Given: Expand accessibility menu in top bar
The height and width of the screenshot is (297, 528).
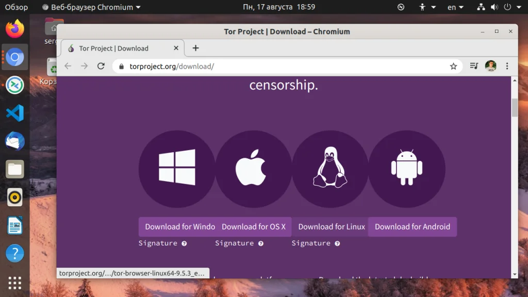Looking at the screenshot, I should tap(427, 7).
